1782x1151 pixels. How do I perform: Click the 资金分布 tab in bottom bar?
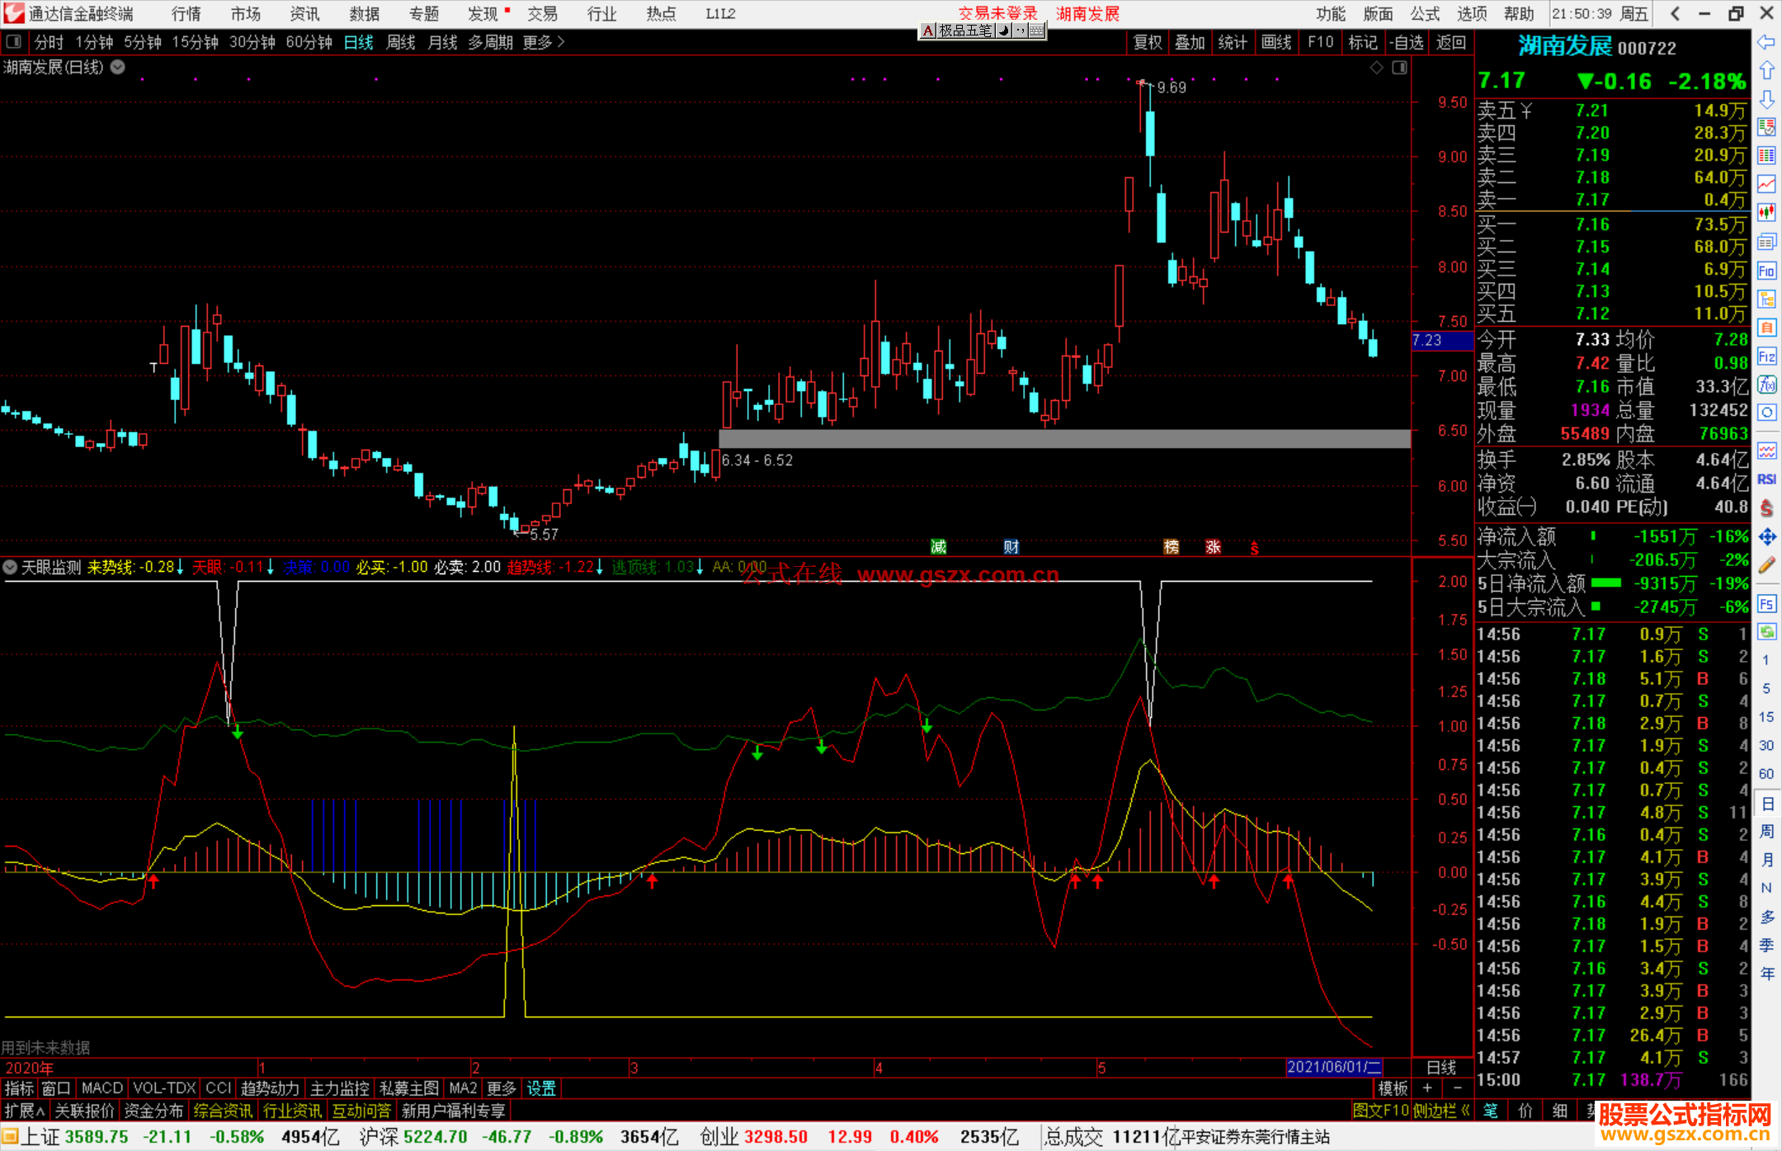point(153,1111)
